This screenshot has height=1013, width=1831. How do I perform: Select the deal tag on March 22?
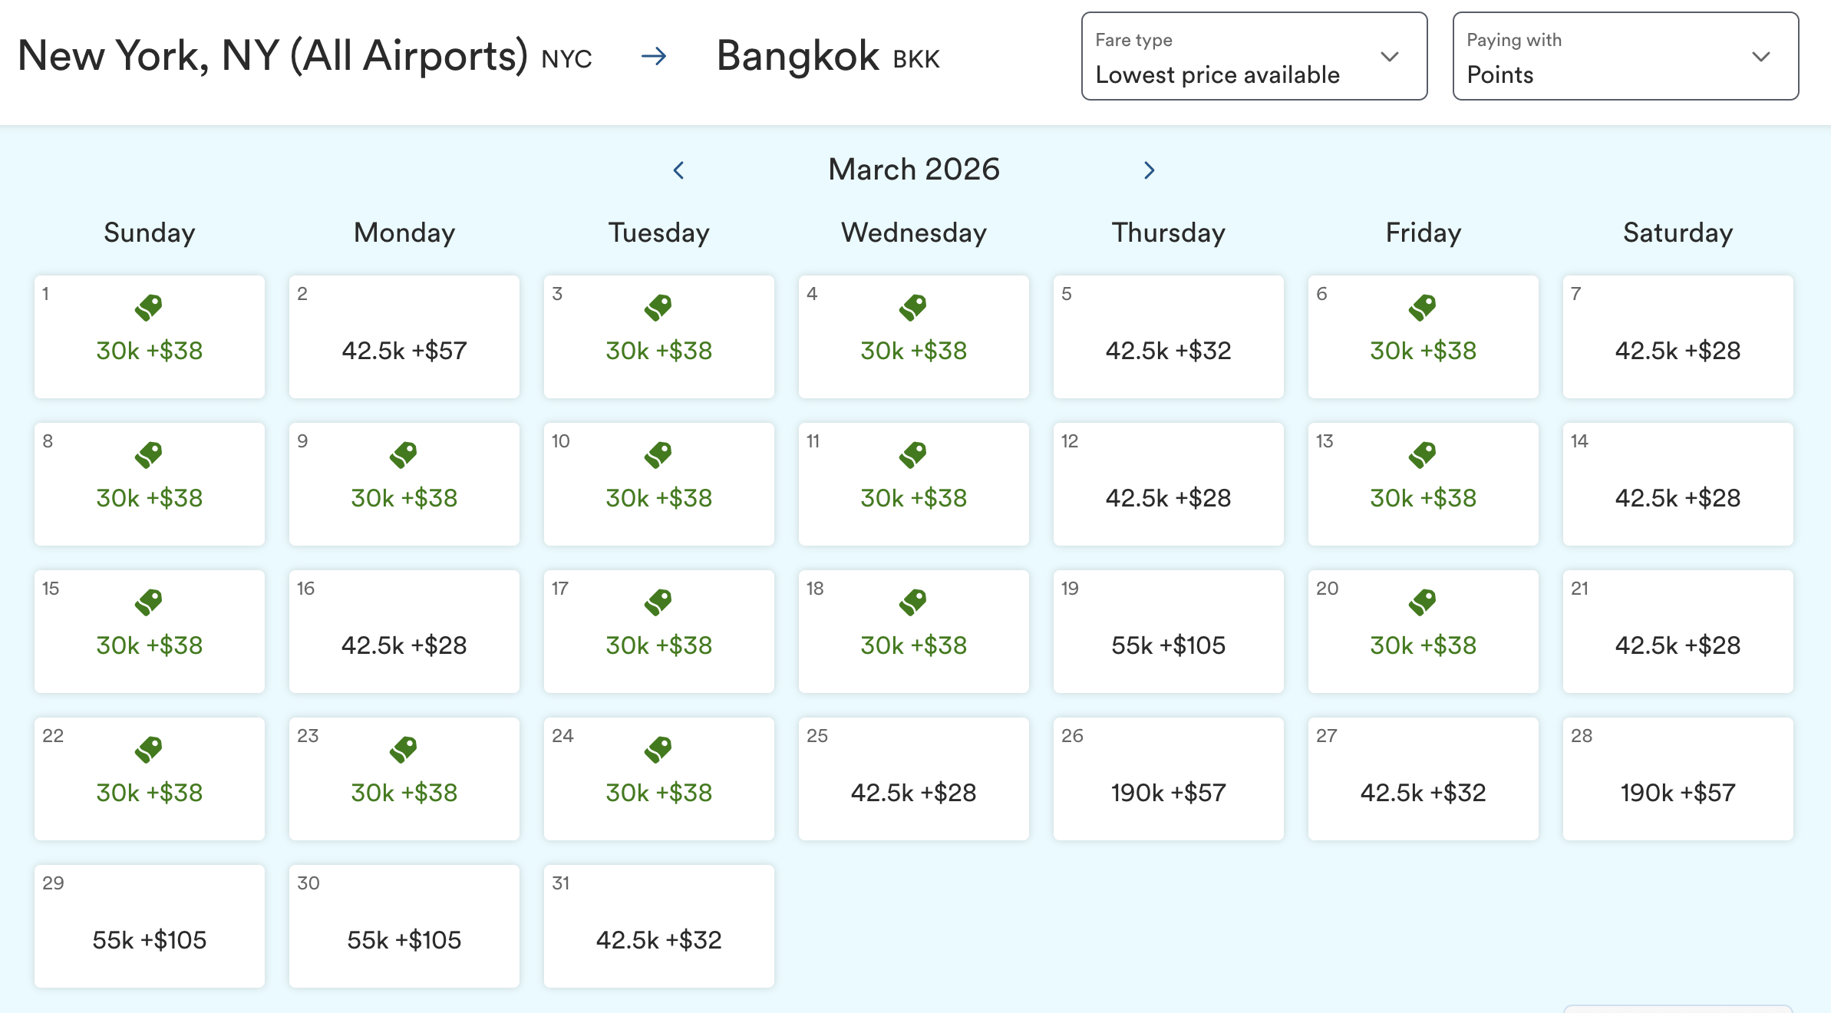point(148,748)
